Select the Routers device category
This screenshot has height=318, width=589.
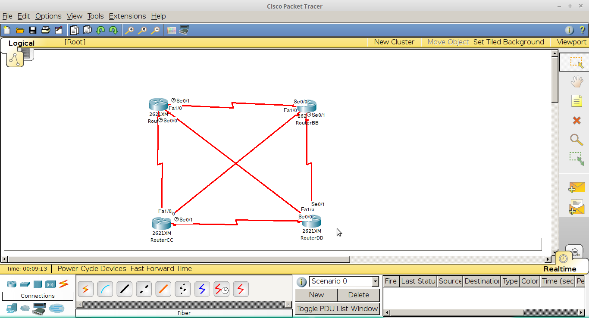pyautogui.click(x=12, y=284)
